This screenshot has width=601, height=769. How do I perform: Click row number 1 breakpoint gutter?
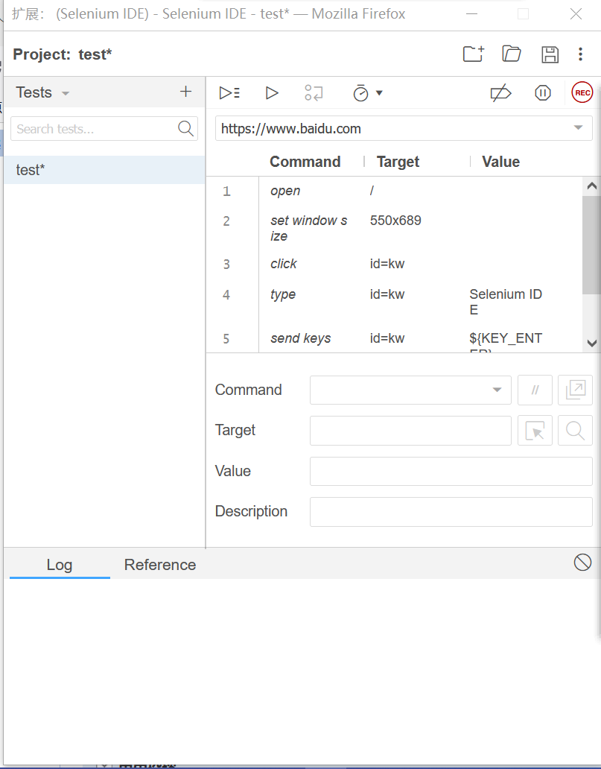pyautogui.click(x=226, y=192)
